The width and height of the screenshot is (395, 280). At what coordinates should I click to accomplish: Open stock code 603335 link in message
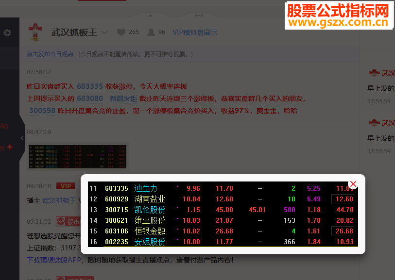90,86
